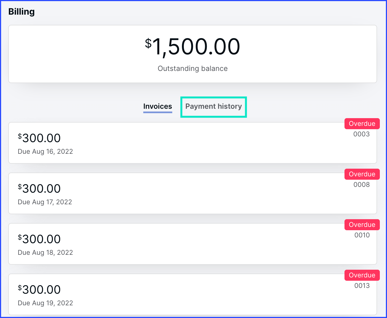This screenshot has width=387, height=318.
Task: Click invoice number 0013
Action: pos(362,286)
